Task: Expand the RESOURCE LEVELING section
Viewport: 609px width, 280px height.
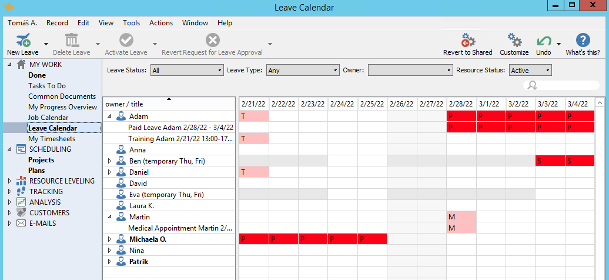Action: point(9,181)
